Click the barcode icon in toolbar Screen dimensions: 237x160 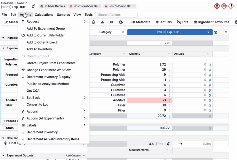coord(112,22)
